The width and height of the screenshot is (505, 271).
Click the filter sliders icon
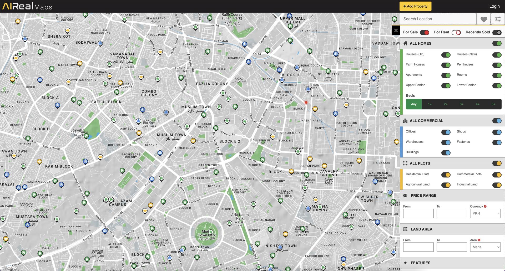(498, 19)
